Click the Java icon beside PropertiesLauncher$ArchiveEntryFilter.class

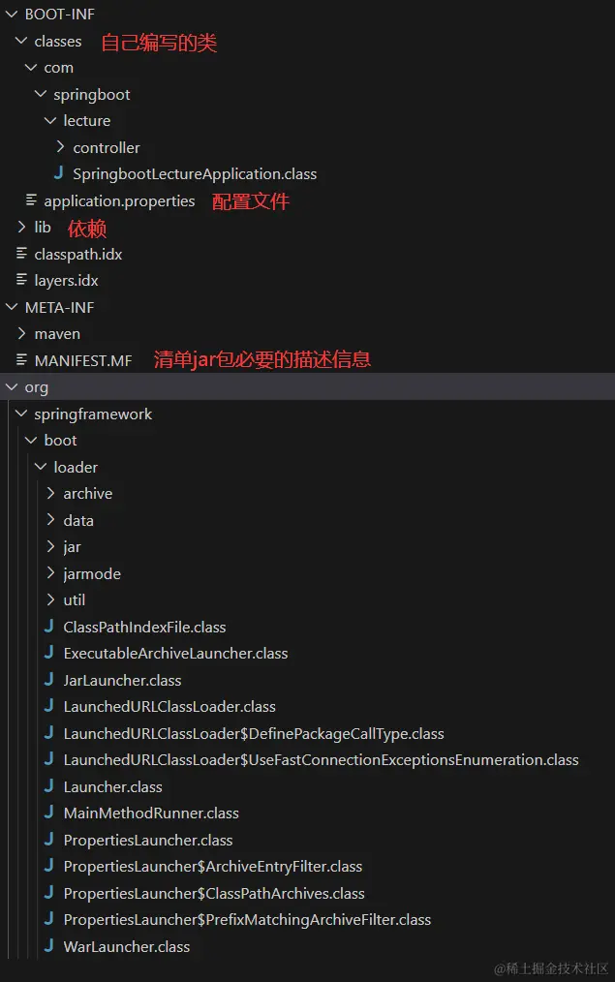coord(48,865)
